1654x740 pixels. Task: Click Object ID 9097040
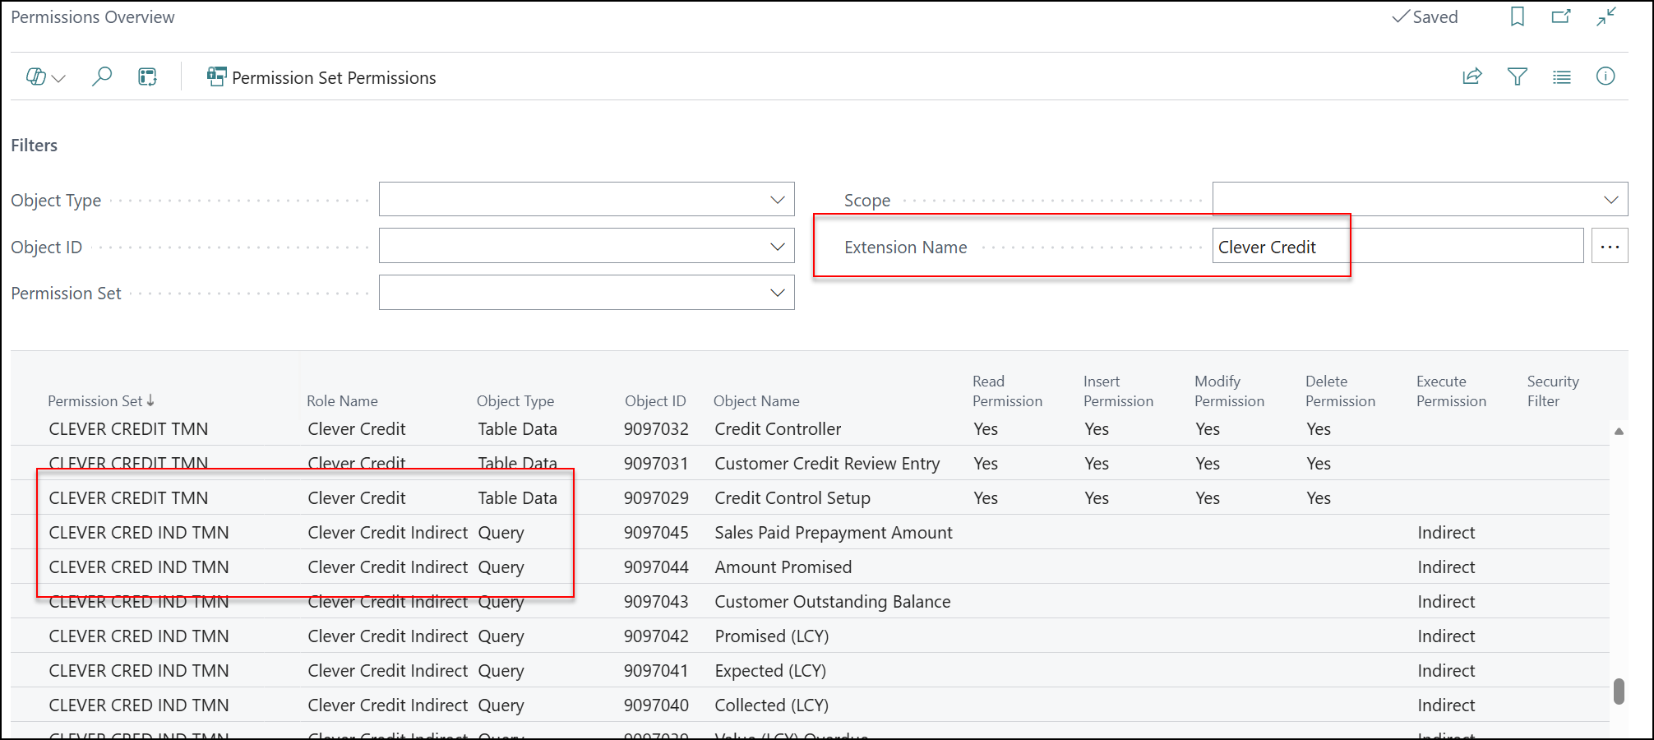(656, 705)
